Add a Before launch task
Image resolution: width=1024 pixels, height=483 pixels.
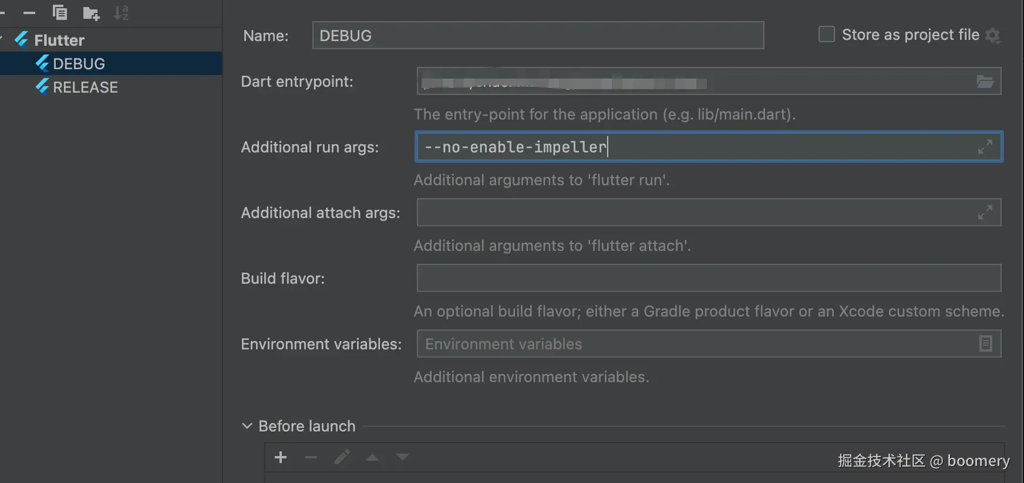click(281, 457)
